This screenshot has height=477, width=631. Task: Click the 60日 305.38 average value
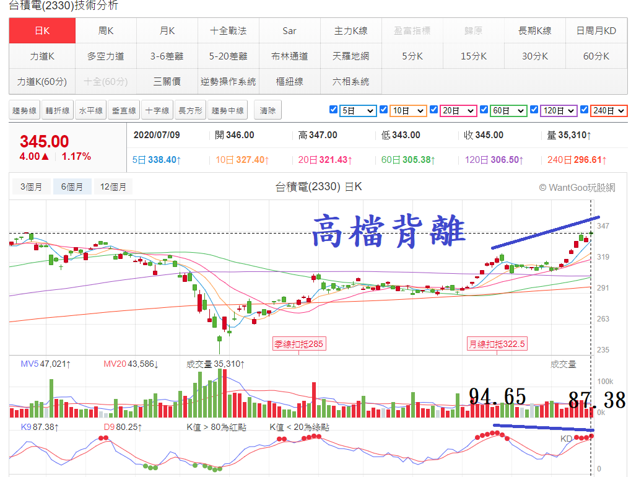coord(408,160)
